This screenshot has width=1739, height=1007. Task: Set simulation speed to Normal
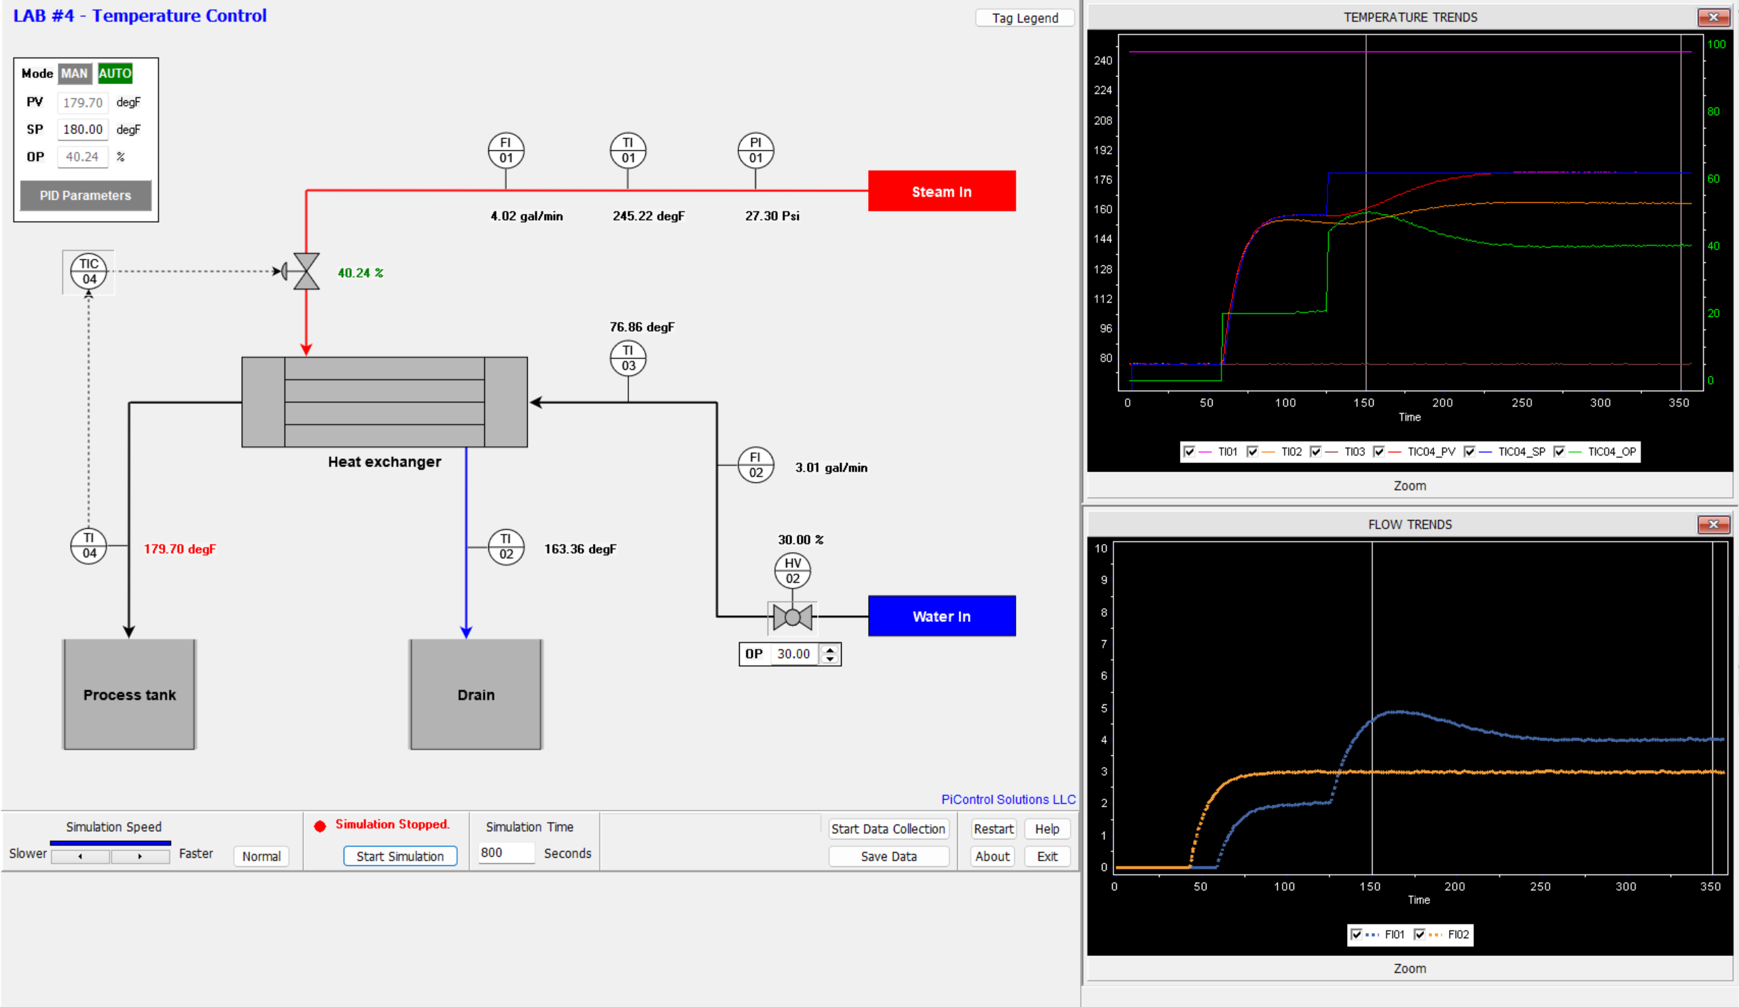click(262, 856)
